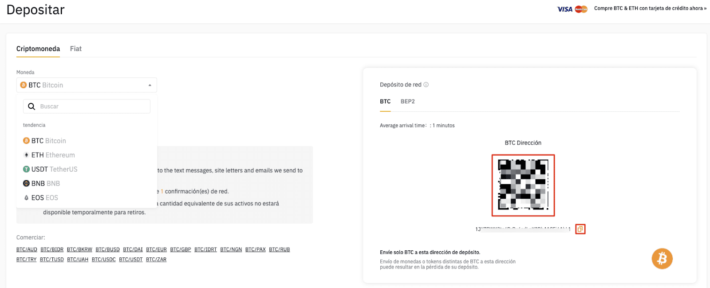Open the BTC/RUB trading pair

point(280,249)
